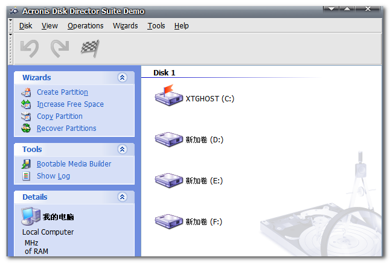Click the 新加卷 (E:) label
The height and width of the screenshot is (263, 390).
(x=204, y=181)
